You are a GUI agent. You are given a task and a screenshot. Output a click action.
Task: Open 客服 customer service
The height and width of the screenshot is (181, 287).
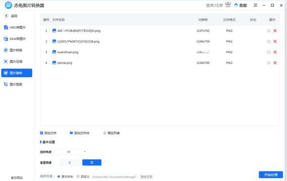point(241,5)
